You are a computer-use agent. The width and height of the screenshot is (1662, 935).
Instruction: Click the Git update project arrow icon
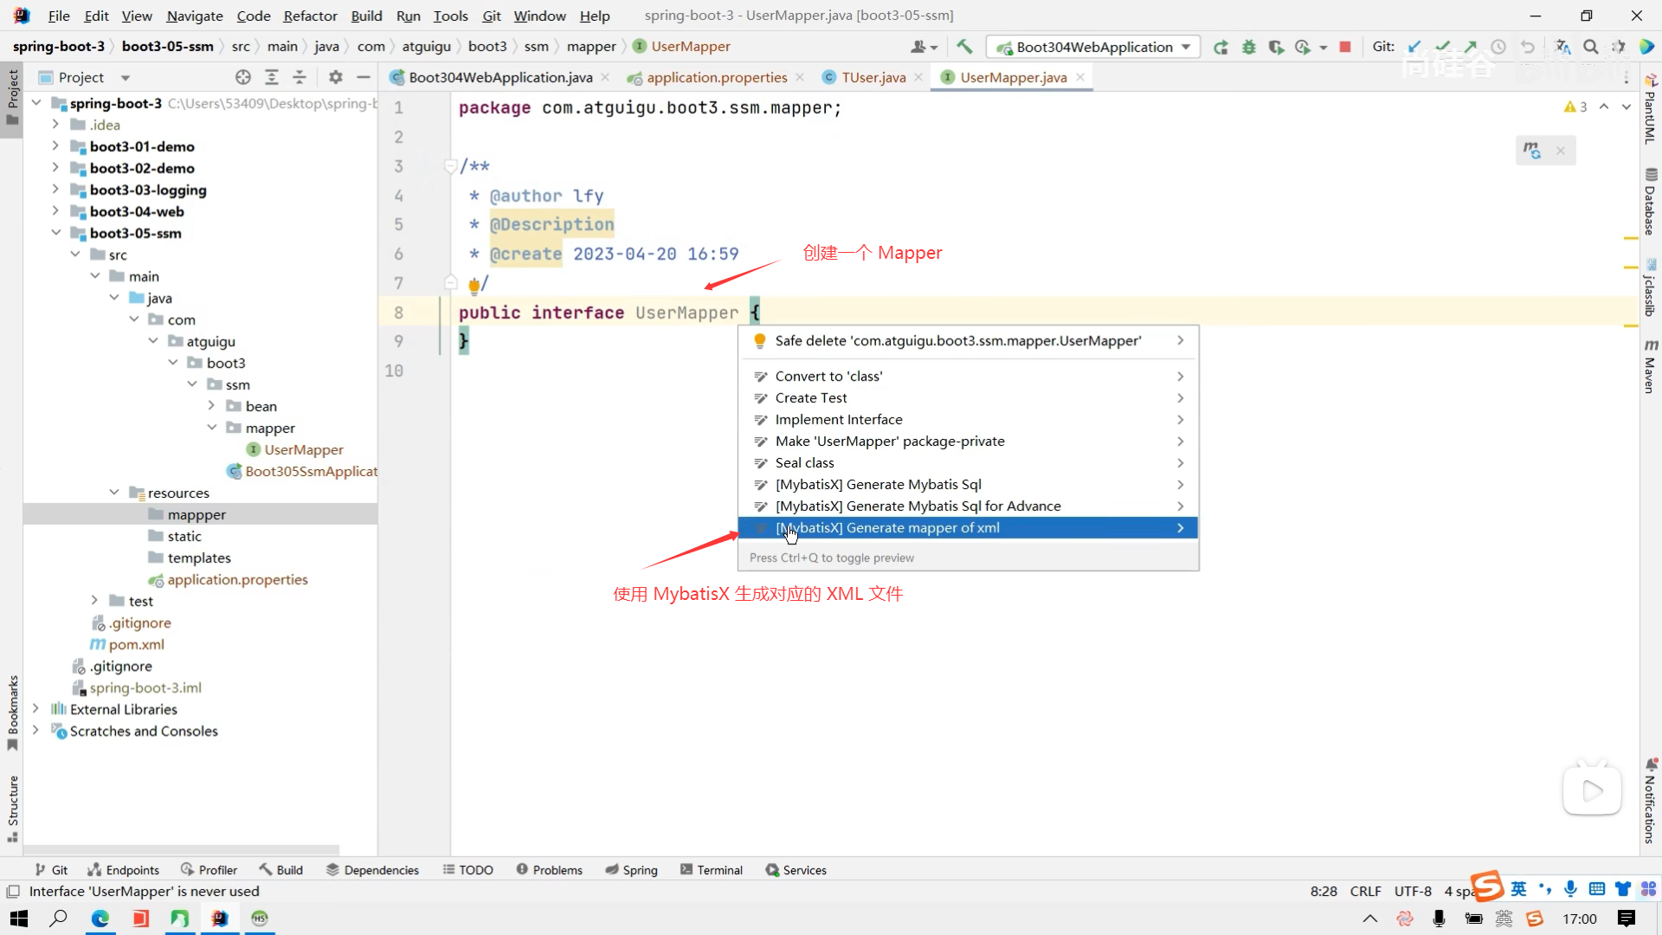pos(1414,47)
